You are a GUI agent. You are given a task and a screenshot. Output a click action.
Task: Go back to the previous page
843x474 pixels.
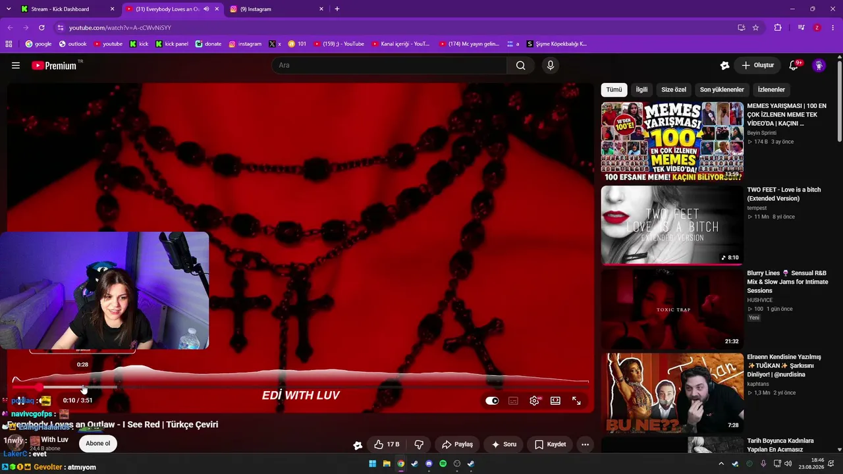tap(10, 28)
